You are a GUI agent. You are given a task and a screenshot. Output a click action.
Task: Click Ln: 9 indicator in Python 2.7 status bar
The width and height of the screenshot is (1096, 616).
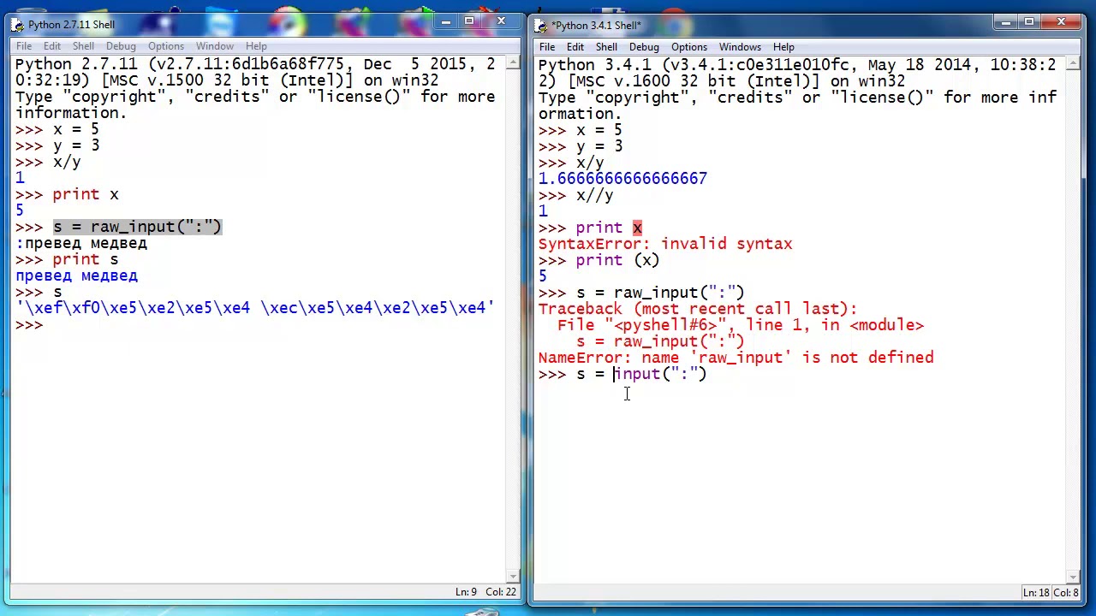[466, 592]
